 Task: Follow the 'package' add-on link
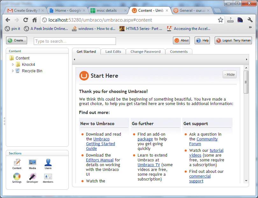coord(145,139)
